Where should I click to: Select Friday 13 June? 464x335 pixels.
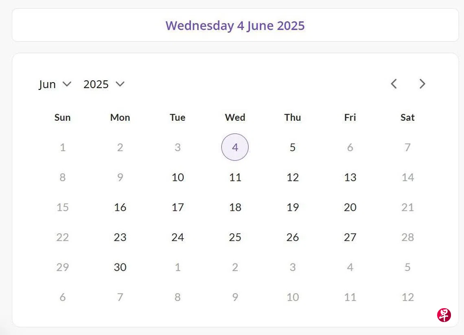[350, 177]
